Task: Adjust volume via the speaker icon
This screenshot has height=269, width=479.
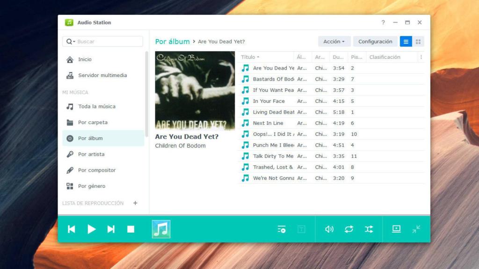Action: coord(329,229)
